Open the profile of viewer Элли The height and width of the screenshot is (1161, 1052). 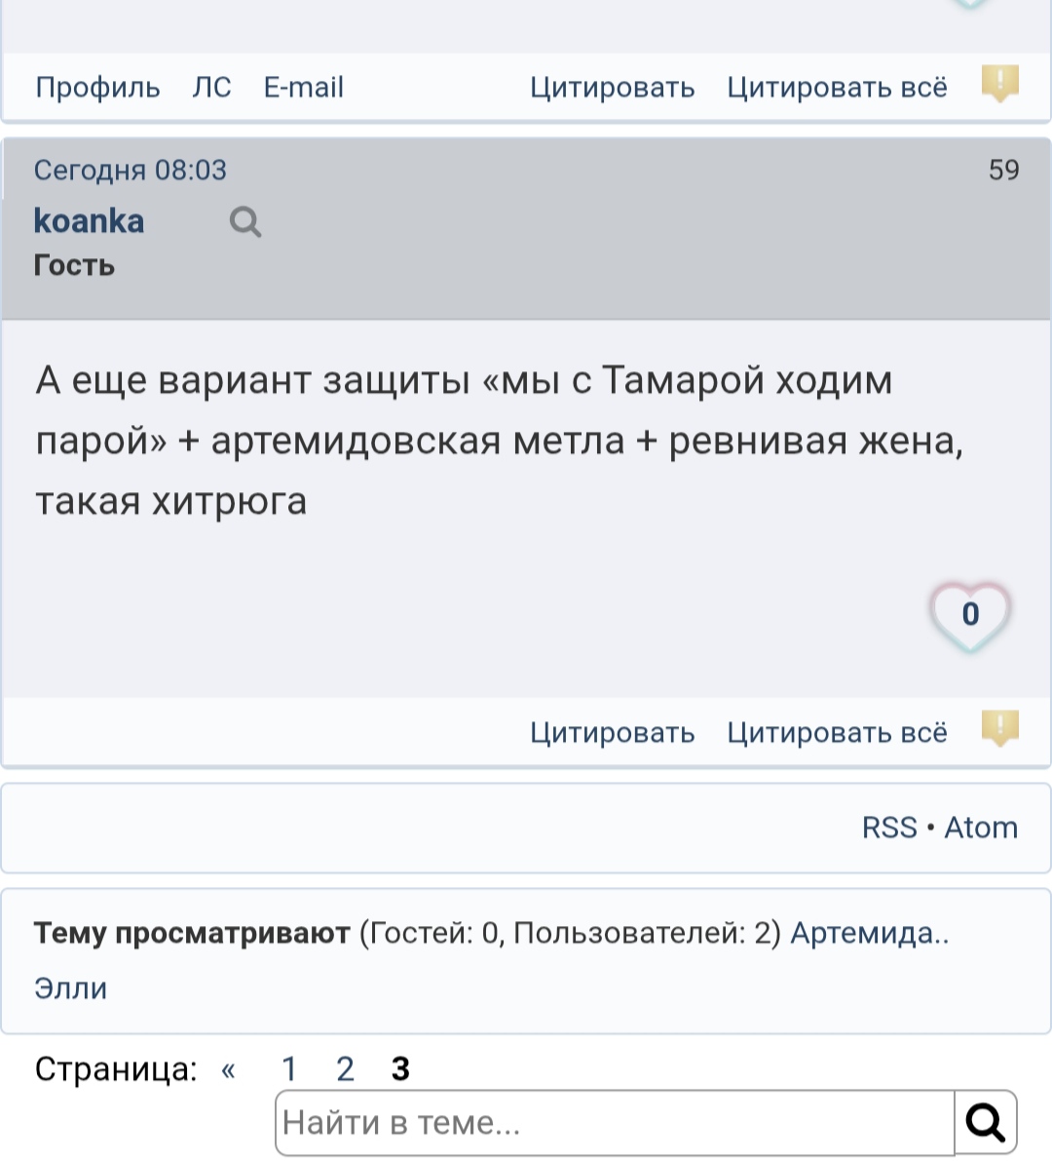[71, 988]
